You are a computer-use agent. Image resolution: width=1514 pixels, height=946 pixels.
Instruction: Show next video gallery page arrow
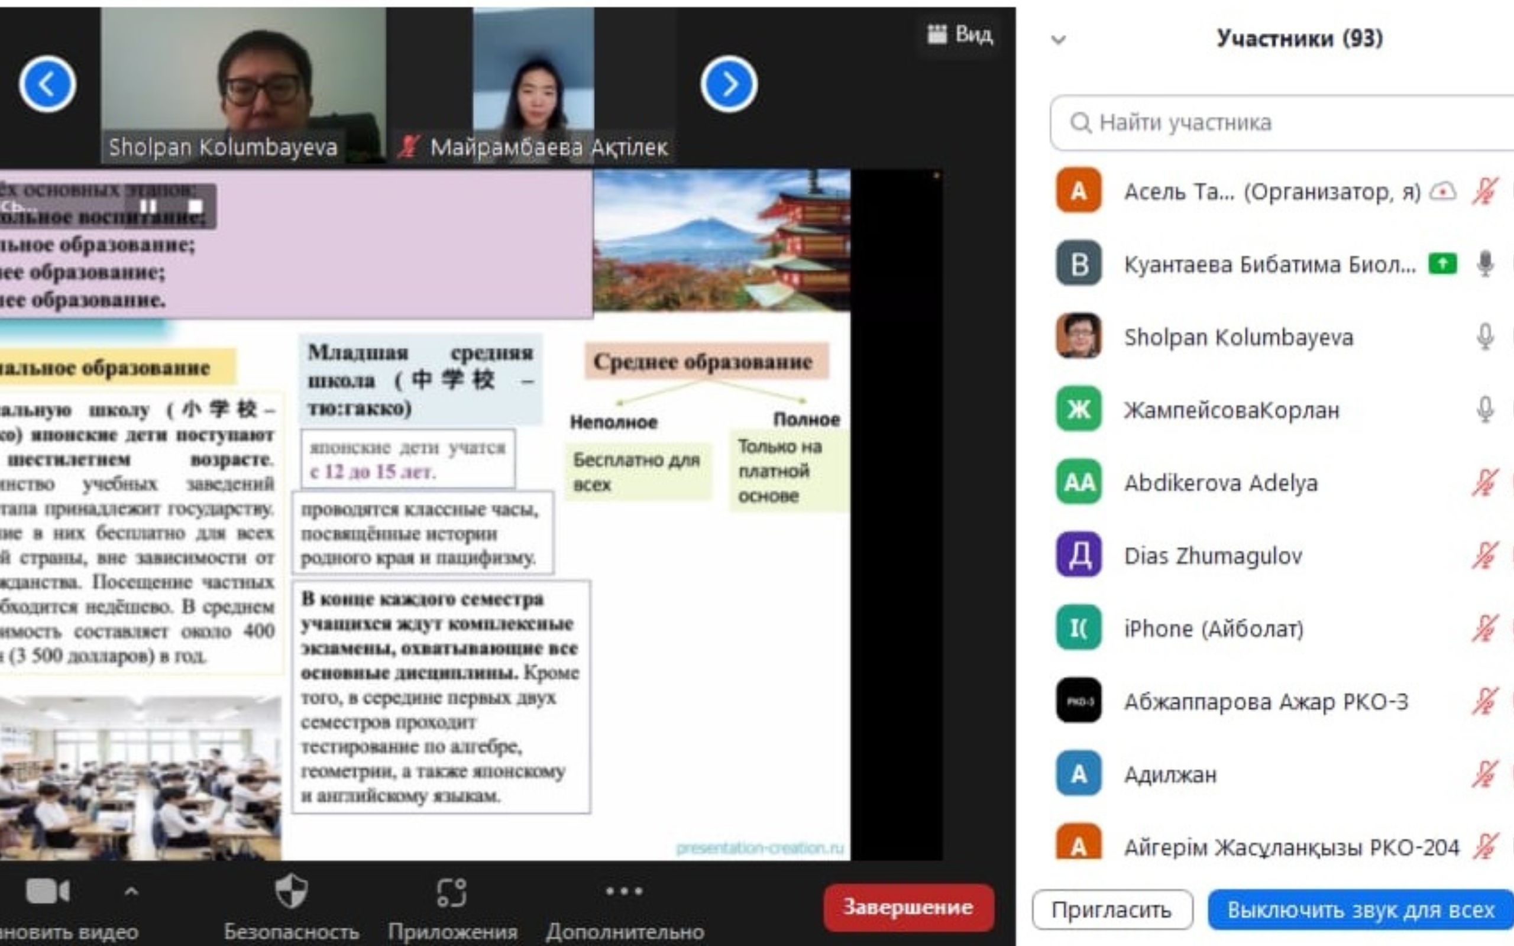pos(728,84)
